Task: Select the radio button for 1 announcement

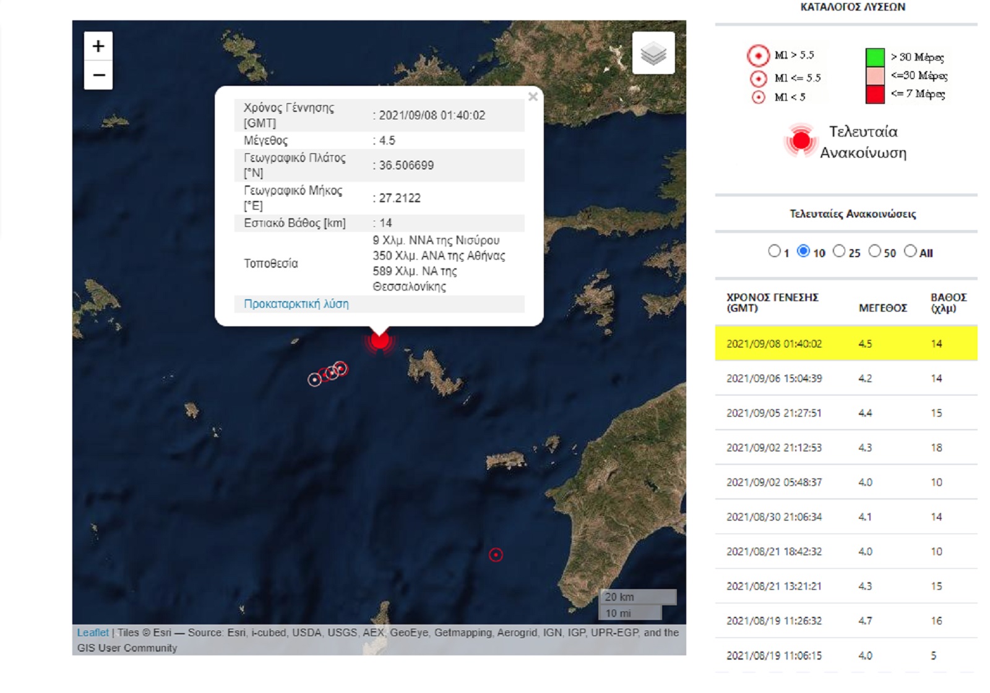Action: 774,251
